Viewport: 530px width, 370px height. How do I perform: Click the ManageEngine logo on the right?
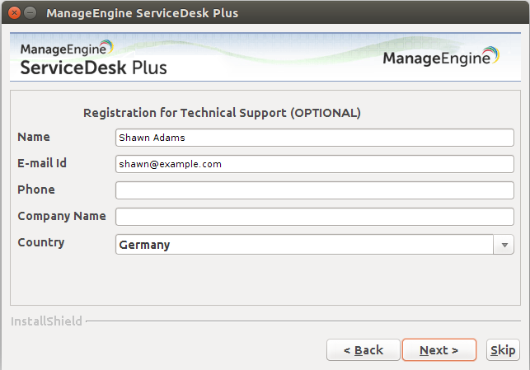(x=441, y=58)
